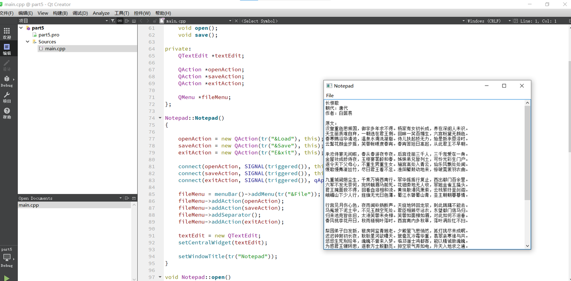571x281 pixels.
Task: Go forward in editor navigation history
Action: tap(148, 21)
